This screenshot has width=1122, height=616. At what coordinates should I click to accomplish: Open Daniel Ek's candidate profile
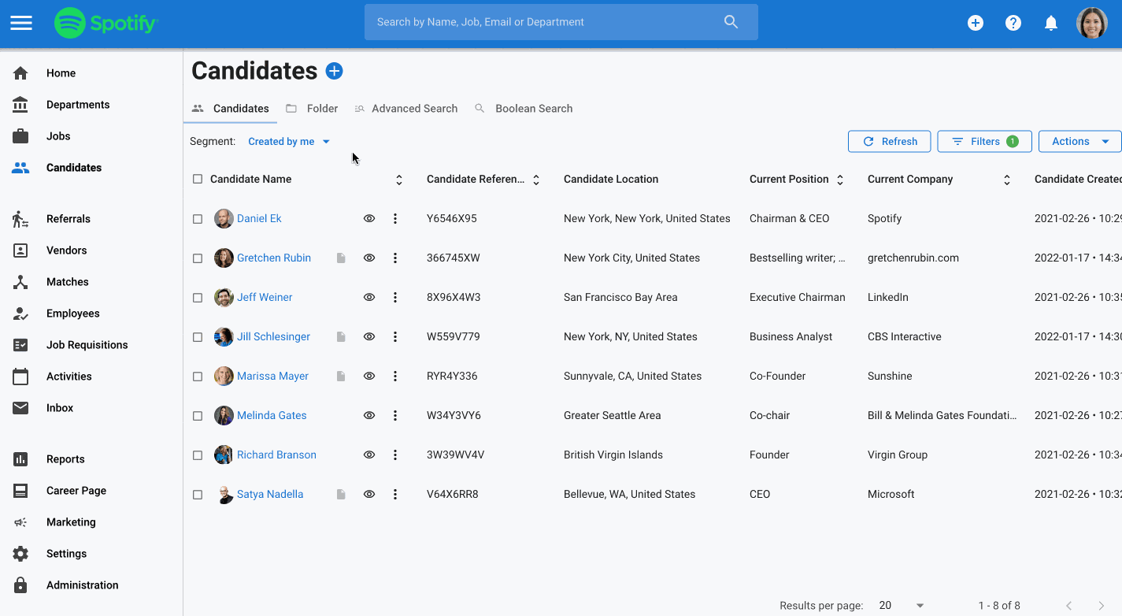[259, 219]
